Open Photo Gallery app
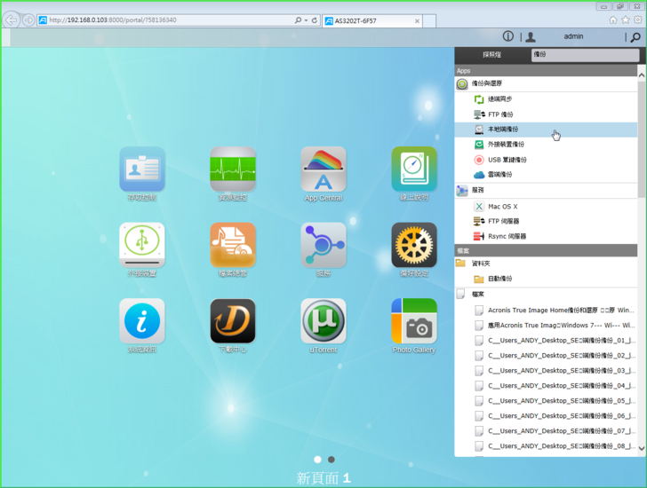647x488 pixels. (414, 321)
